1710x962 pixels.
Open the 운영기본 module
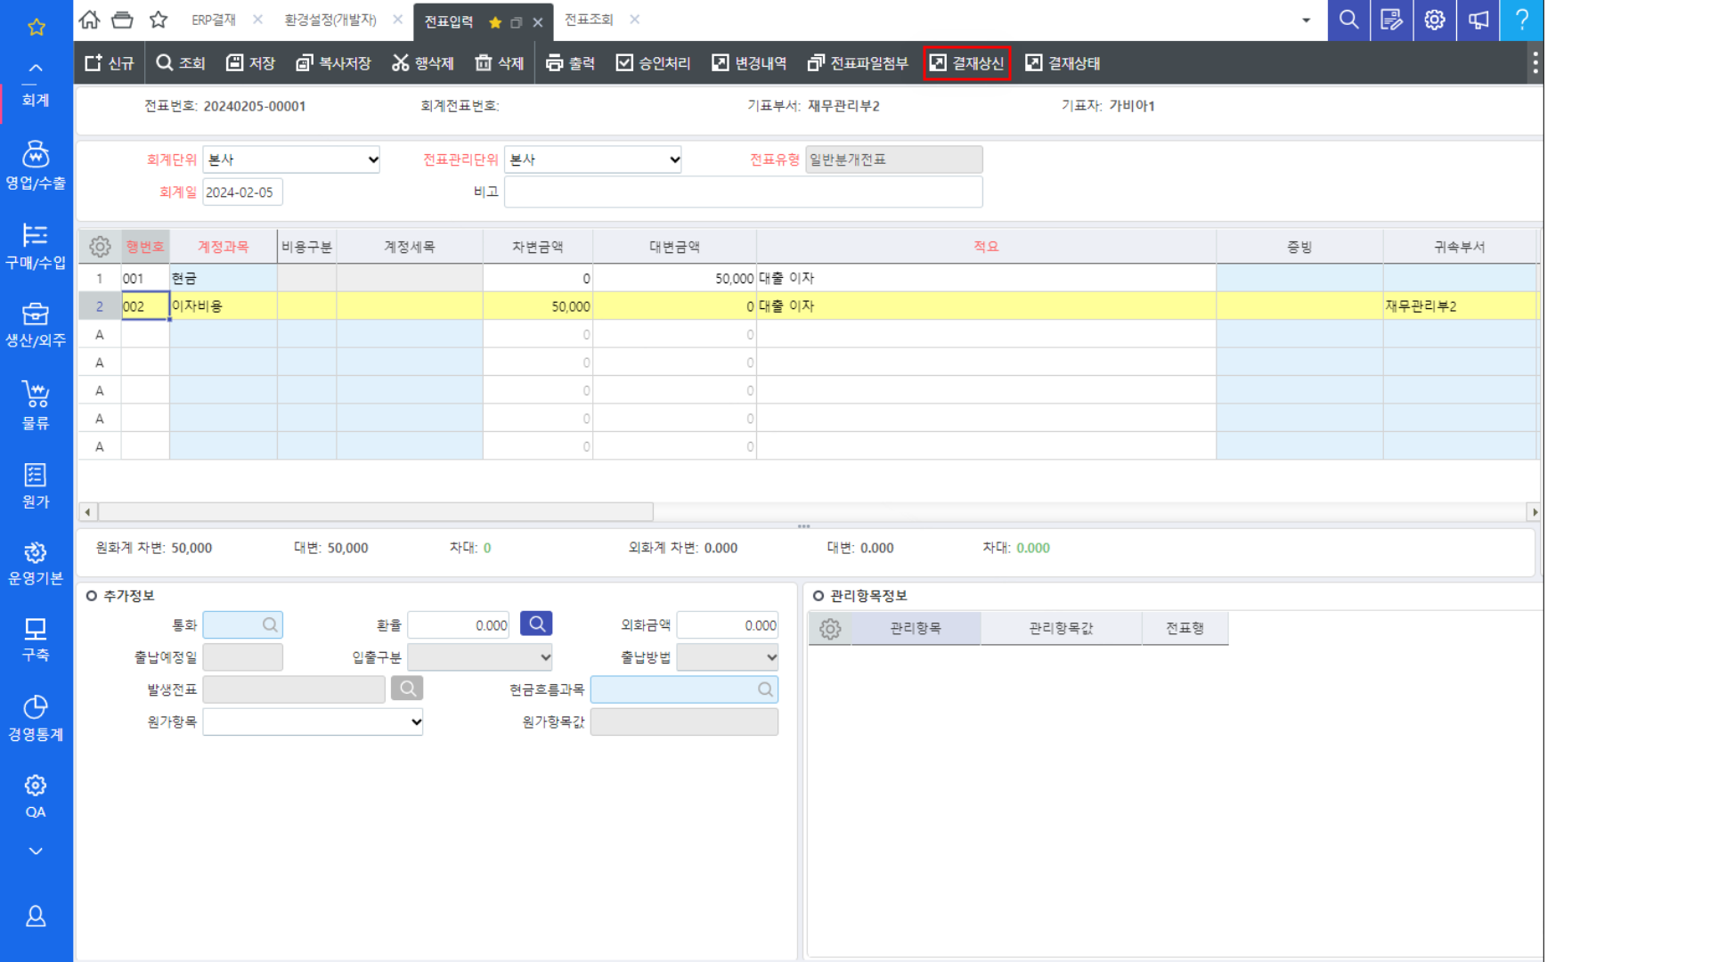click(36, 563)
